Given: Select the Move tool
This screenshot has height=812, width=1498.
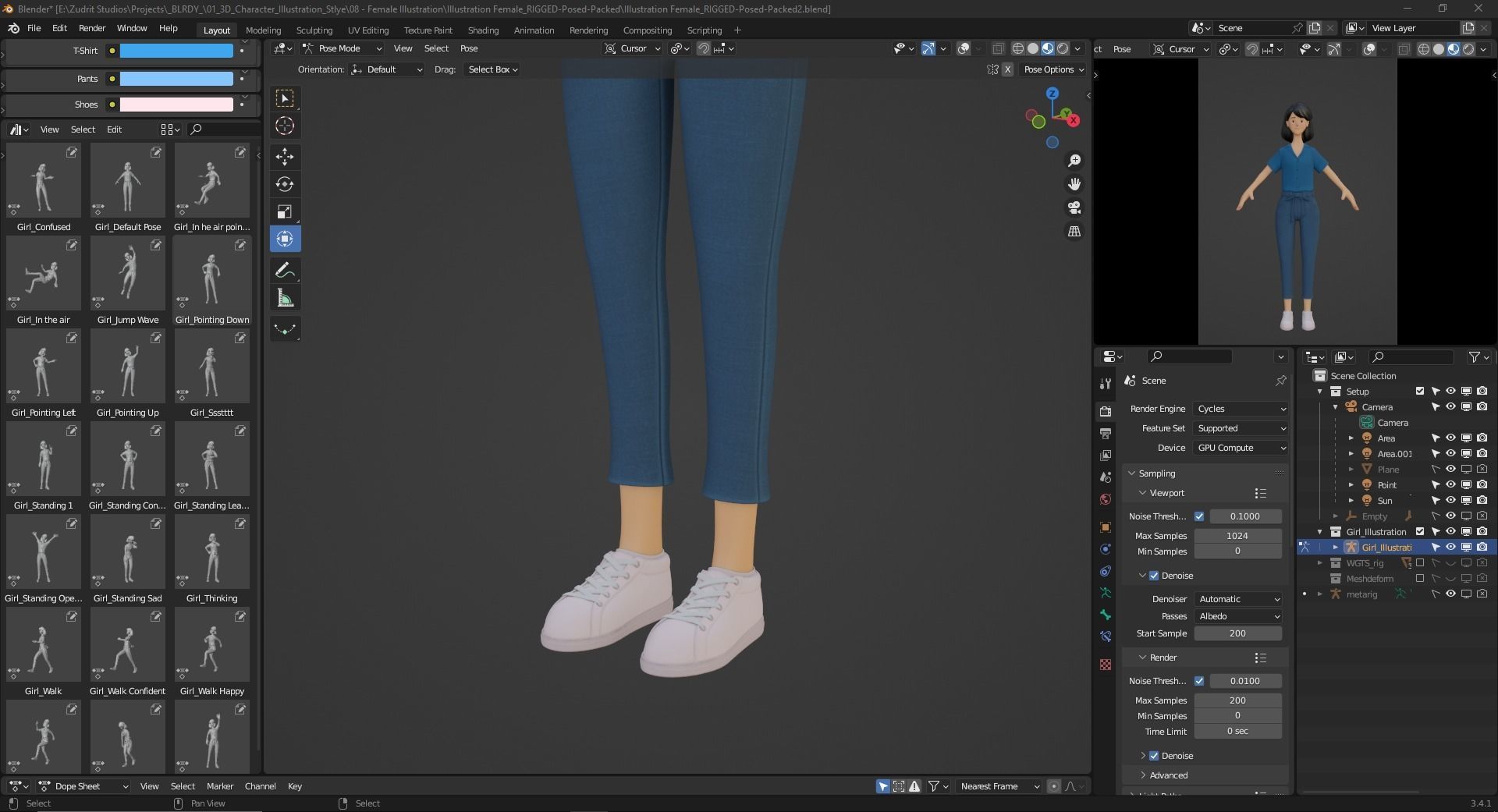Looking at the screenshot, I should (285, 157).
